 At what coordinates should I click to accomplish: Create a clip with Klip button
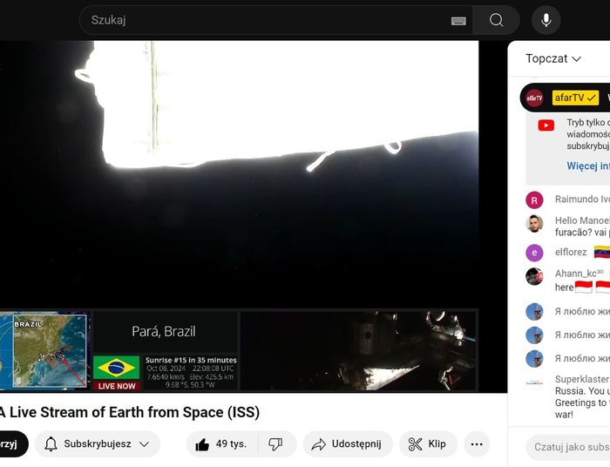(x=428, y=443)
